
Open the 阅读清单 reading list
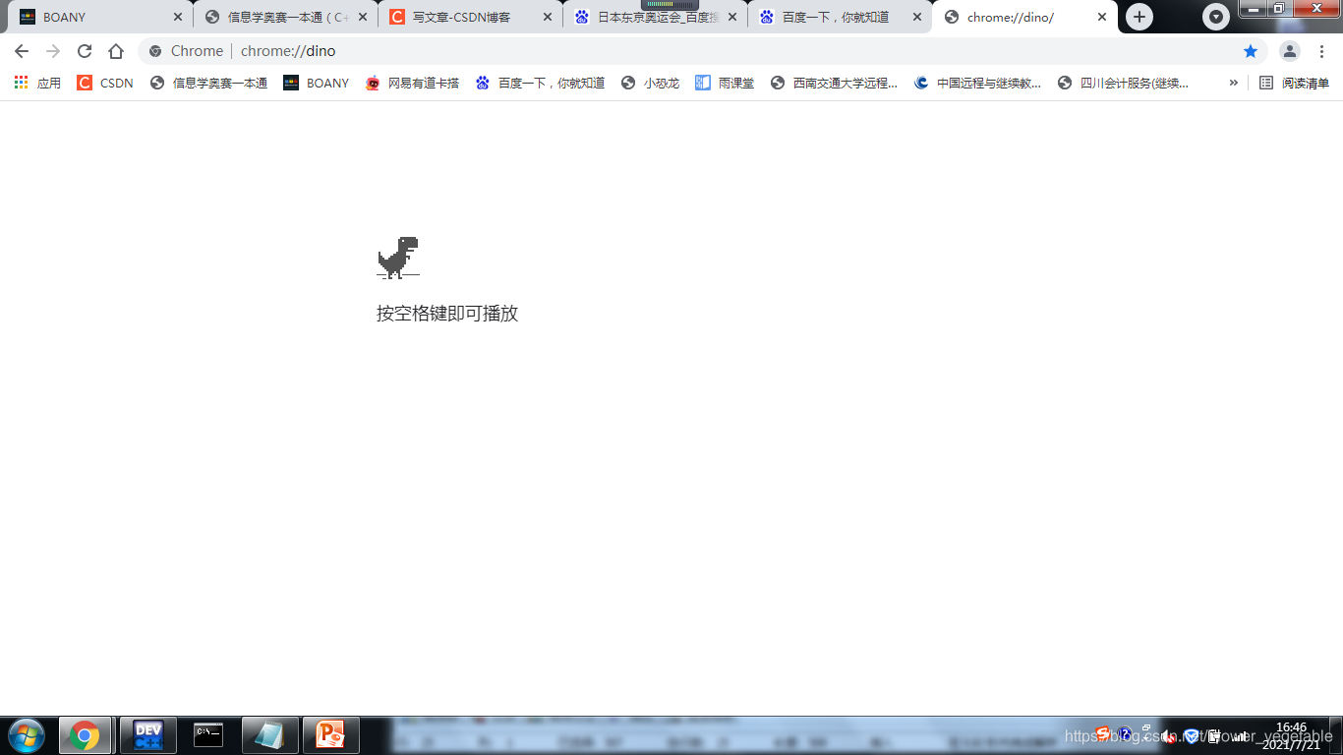[1294, 83]
